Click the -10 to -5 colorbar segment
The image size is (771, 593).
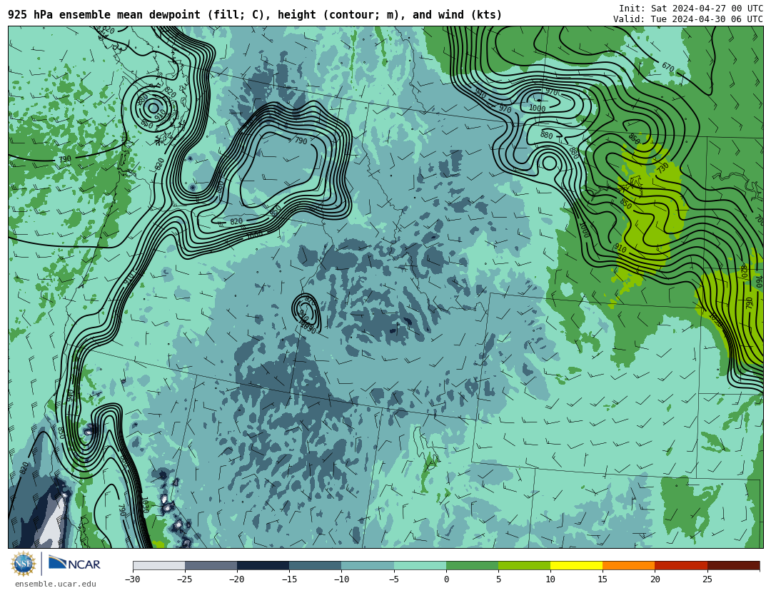[x=368, y=565]
